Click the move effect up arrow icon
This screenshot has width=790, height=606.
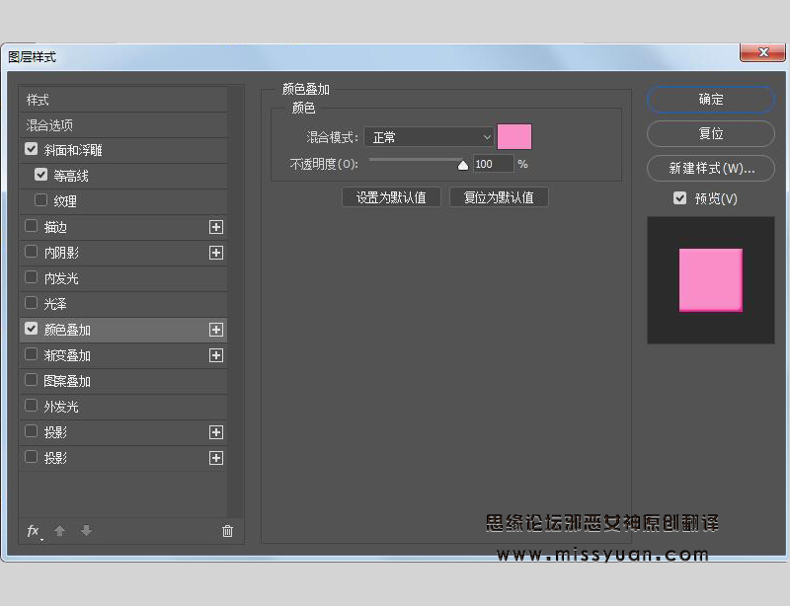[x=59, y=531]
